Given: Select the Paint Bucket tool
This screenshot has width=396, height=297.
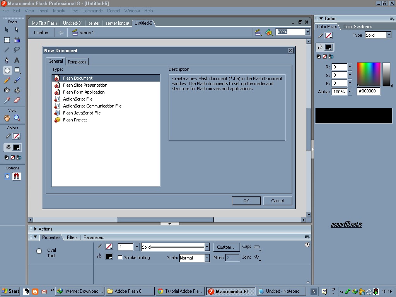Looking at the screenshot, I should pyautogui.click(x=17, y=90).
